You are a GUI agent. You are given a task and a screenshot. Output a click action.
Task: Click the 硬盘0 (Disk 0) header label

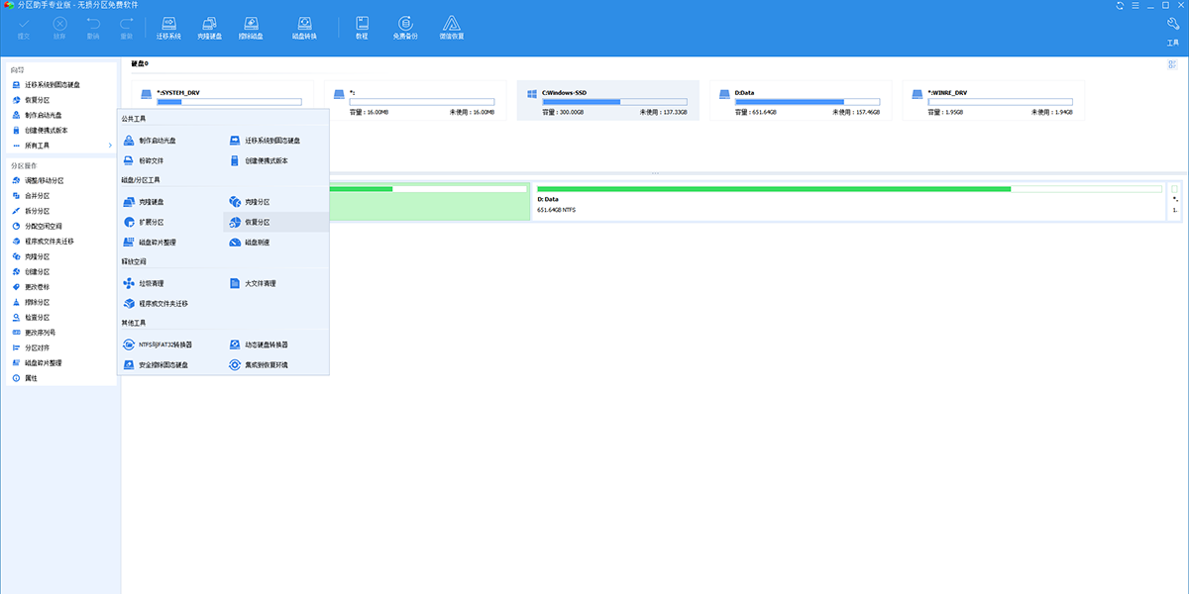click(x=140, y=63)
